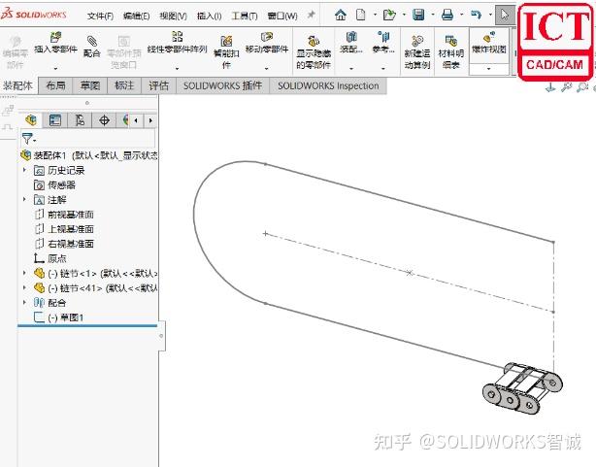Viewport: 596px width, 467px height.
Task: Click Smart Fasteners (智能扣件) tool
Action: pyautogui.click(x=226, y=52)
